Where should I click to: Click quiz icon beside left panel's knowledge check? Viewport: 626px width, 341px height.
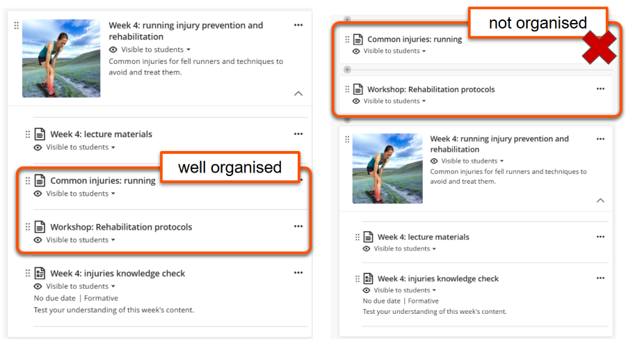(x=40, y=273)
